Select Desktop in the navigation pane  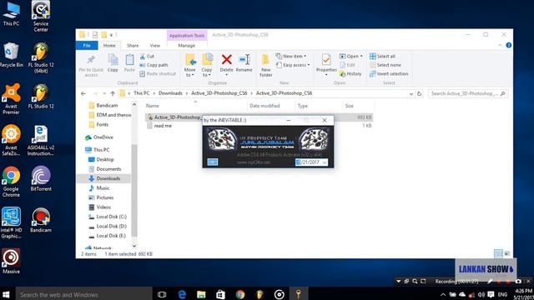101,159
